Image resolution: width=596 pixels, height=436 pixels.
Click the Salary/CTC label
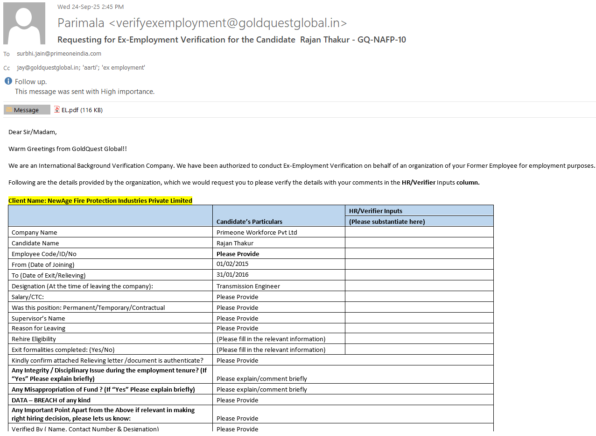(x=28, y=297)
